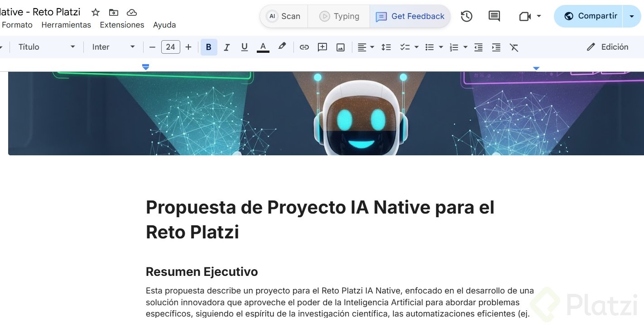Screen dimensions: 644x326
Task: Click the Get Feedback button
Action: (410, 16)
